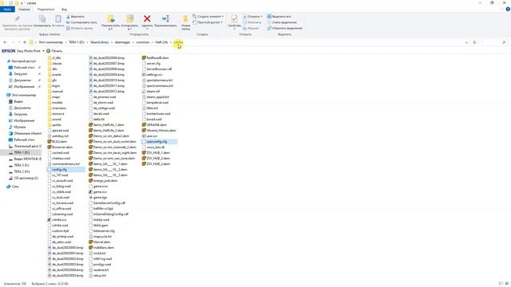Select the listenserver.cfg file
Screen dimensions: 511x287
(104, 231)
